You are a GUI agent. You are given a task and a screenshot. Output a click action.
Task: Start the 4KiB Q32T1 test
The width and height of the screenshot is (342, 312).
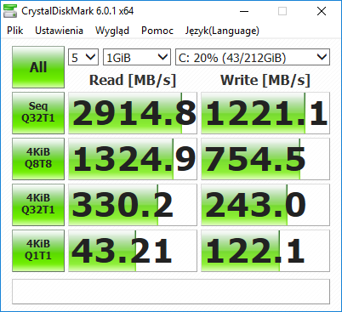tap(38, 205)
